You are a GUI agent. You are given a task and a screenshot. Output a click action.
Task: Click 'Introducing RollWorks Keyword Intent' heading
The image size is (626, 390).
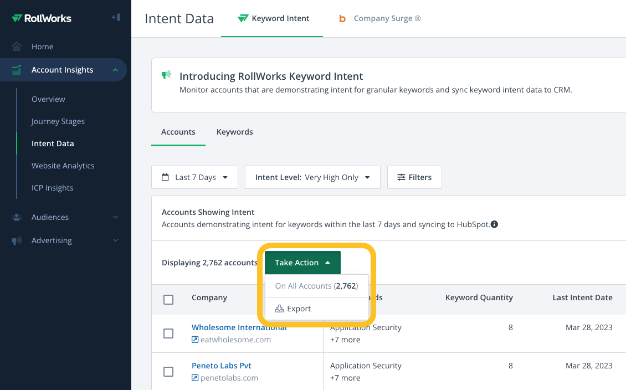coord(271,76)
